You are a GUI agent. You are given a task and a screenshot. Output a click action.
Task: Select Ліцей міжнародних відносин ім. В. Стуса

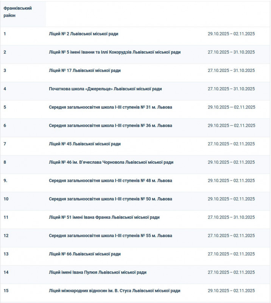tap(114, 291)
